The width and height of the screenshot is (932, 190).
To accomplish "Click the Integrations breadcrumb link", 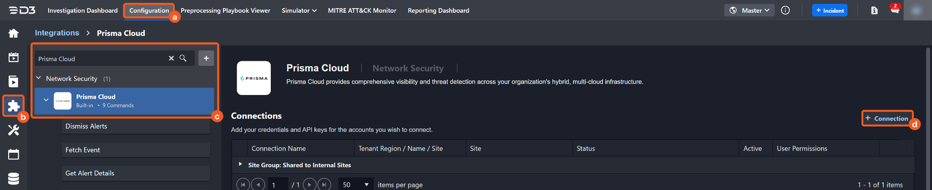I will [57, 33].
